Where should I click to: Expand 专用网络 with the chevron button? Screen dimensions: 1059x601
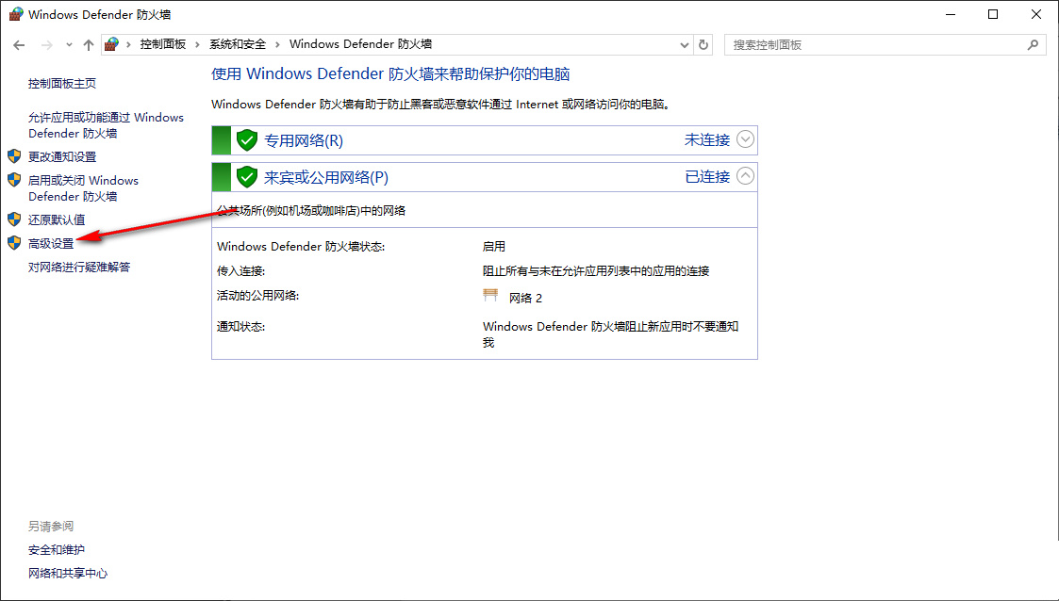tap(745, 139)
